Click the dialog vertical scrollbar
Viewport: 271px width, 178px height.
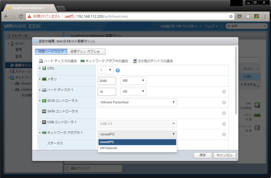click(236, 80)
